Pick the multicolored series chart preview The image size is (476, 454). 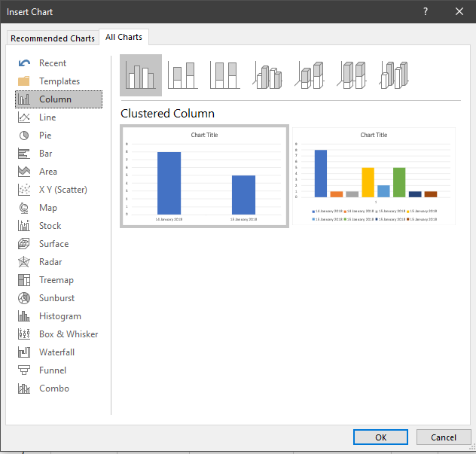(x=374, y=176)
